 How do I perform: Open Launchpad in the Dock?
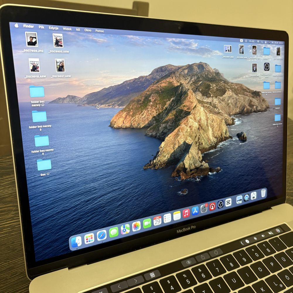click(89, 239)
